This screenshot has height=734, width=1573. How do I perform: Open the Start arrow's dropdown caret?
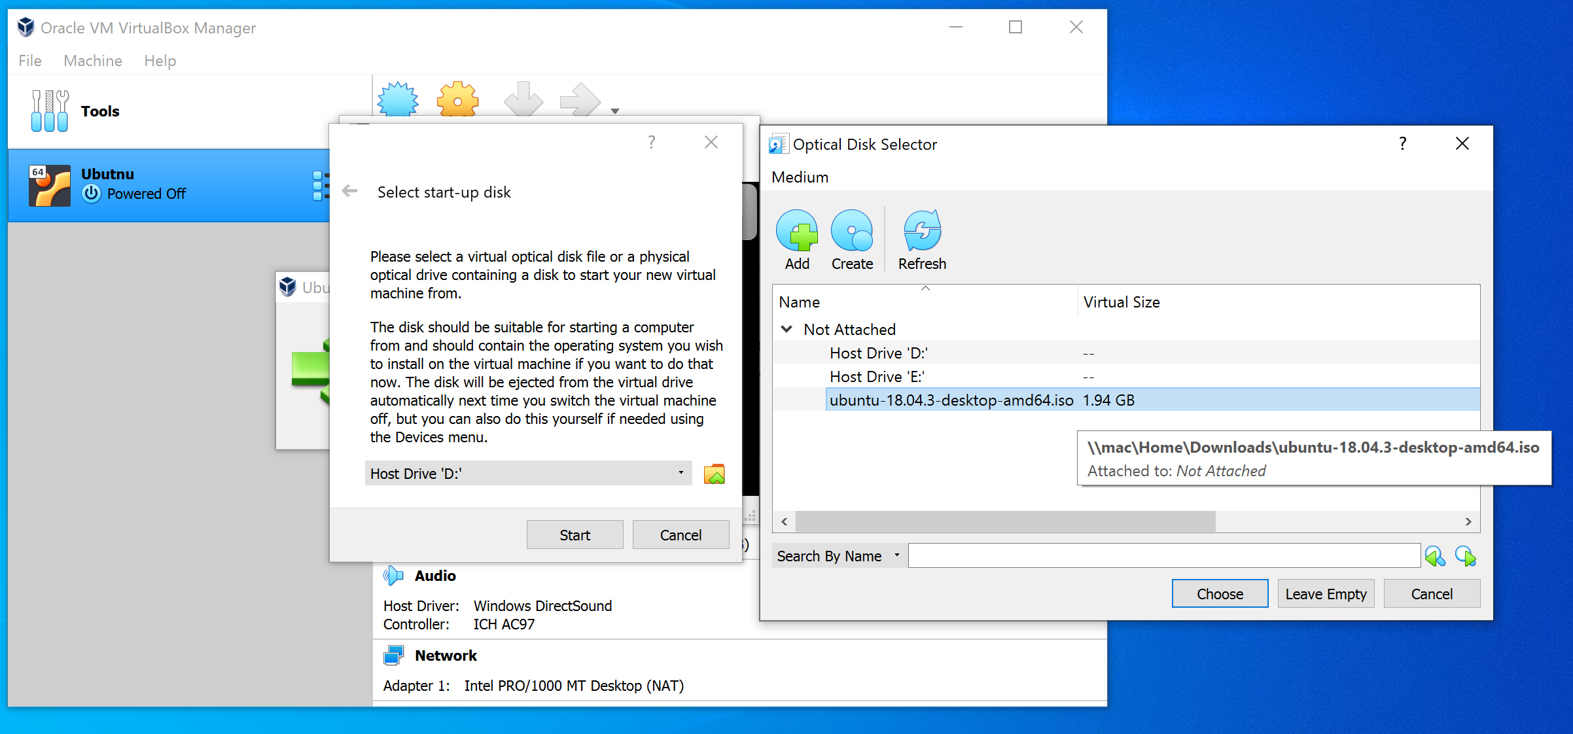pos(615,111)
